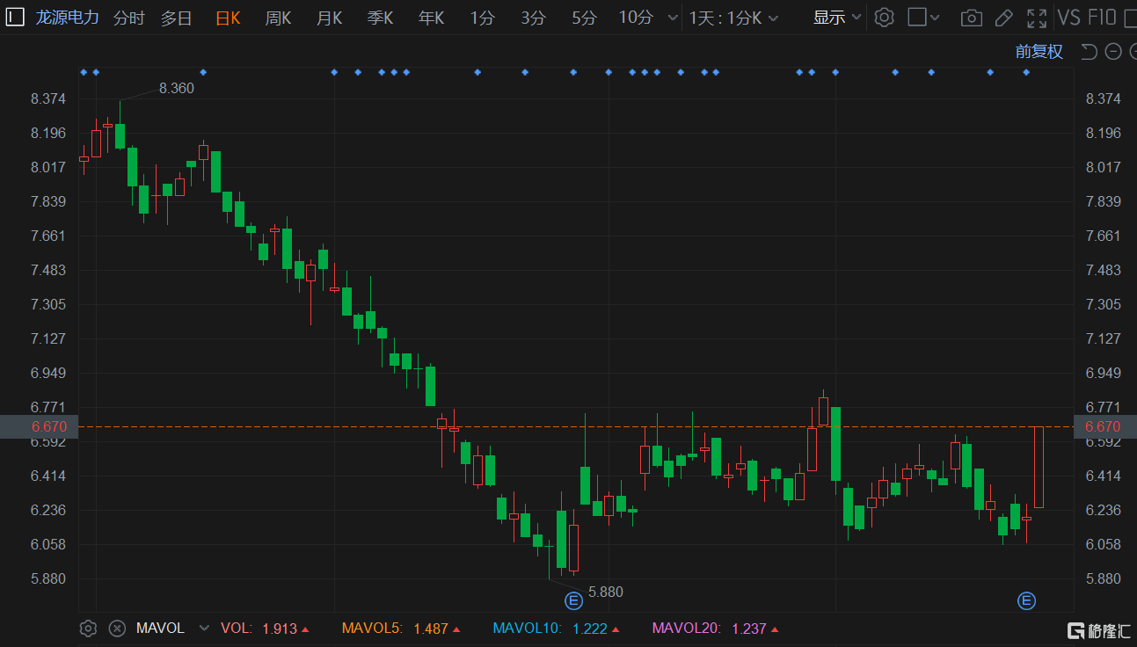Select the 分时 intraday tab
The height and width of the screenshot is (647, 1137).
click(x=128, y=18)
